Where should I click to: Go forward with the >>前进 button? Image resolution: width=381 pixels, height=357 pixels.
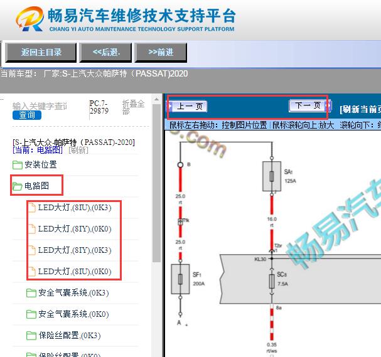161,53
